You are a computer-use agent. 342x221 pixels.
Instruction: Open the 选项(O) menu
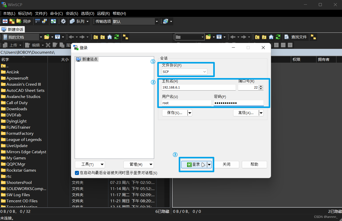click(88, 14)
